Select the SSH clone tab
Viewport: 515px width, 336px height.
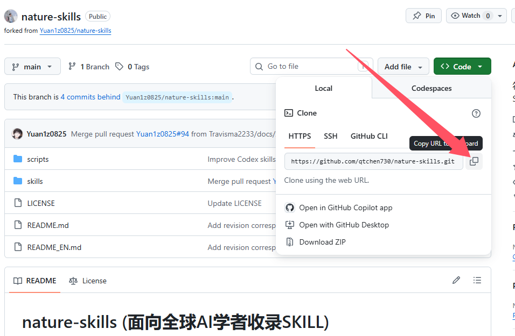[x=330, y=136]
